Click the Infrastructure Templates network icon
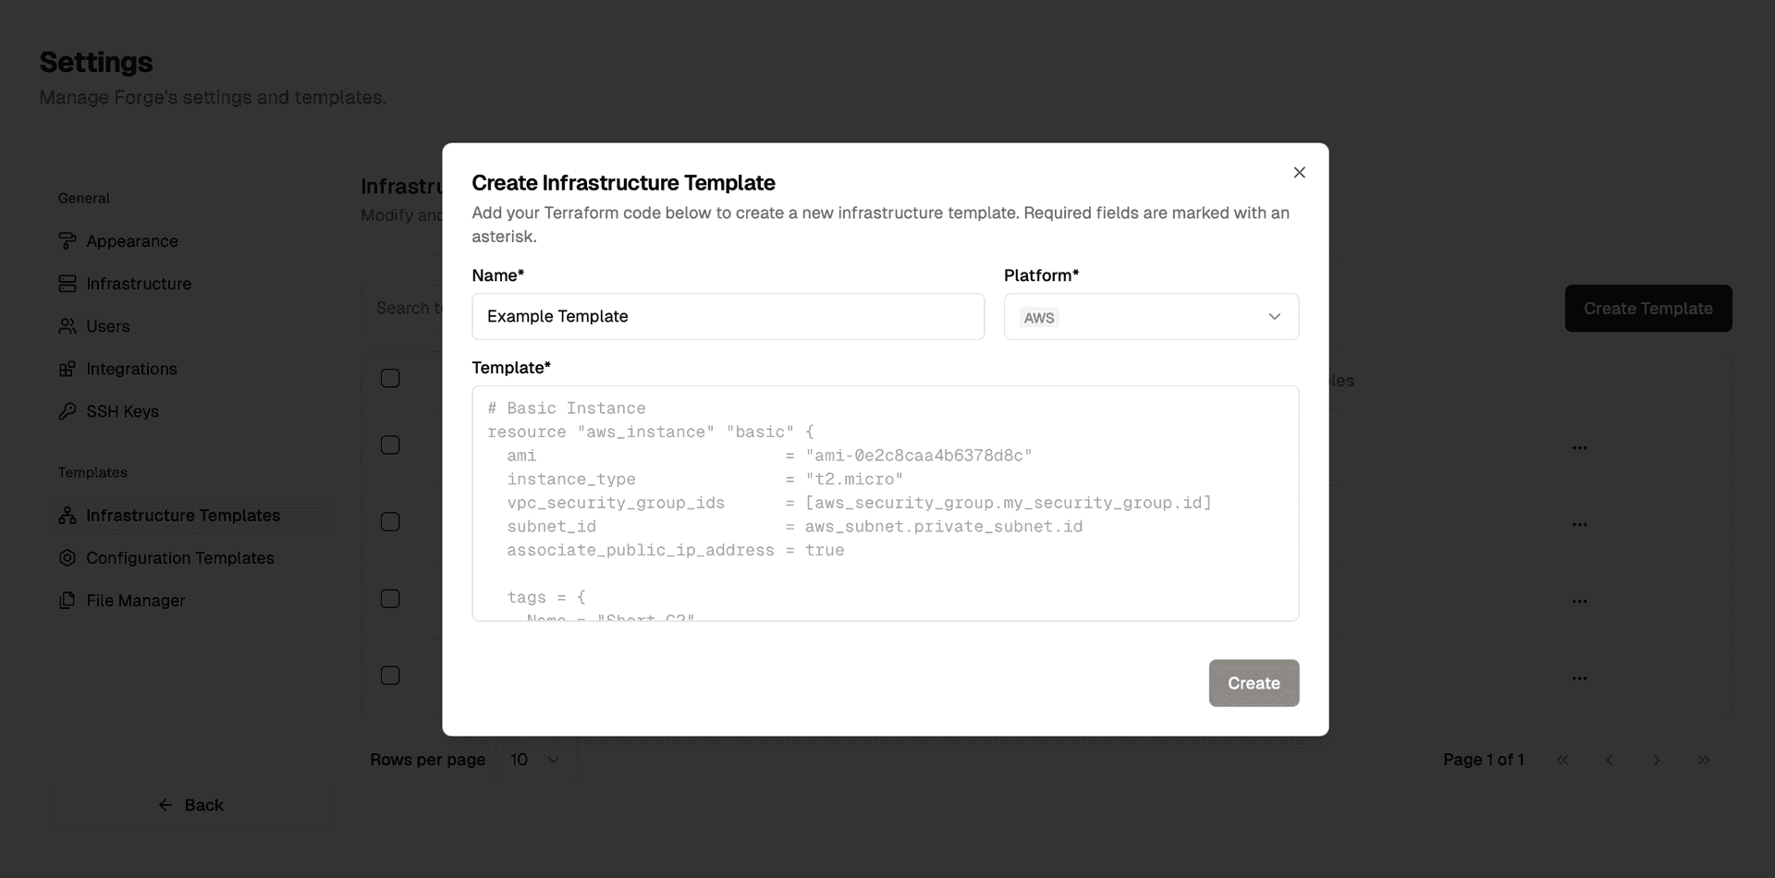The image size is (1775, 878). 67,516
